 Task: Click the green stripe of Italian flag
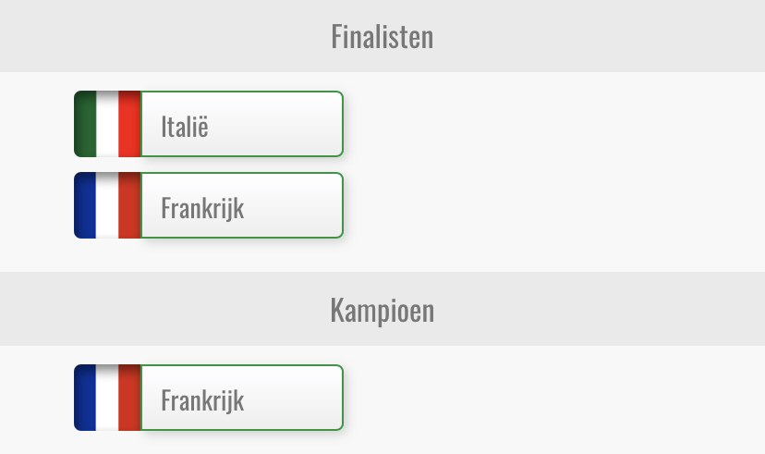pos(85,124)
